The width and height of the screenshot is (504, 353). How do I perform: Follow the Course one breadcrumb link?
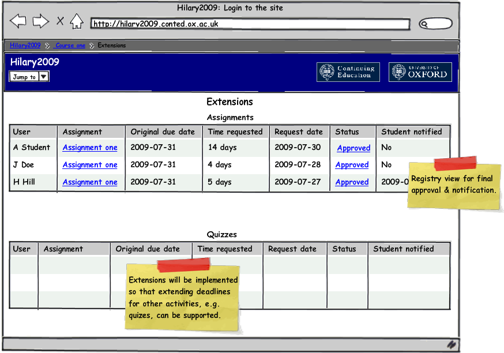pos(70,46)
